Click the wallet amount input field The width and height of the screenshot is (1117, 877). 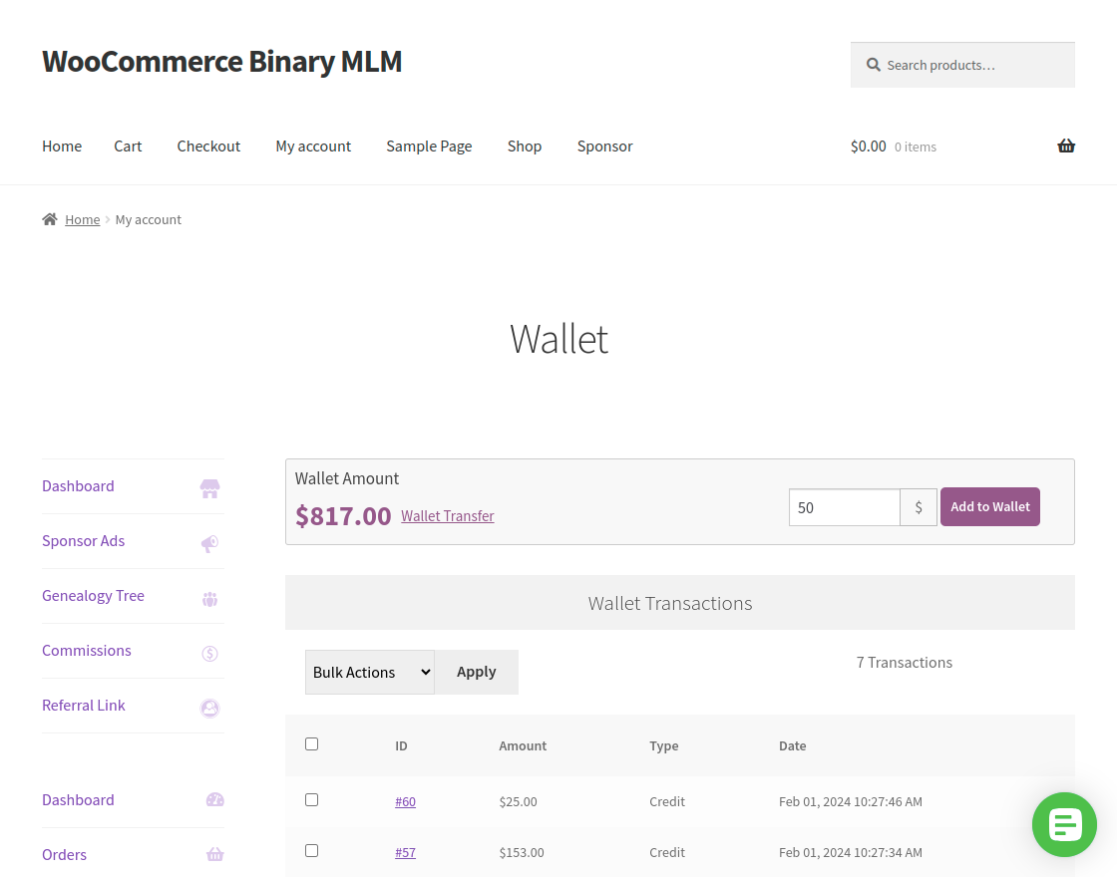(x=844, y=507)
